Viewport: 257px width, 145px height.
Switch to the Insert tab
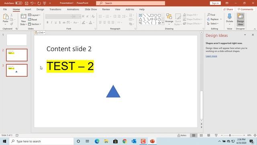[x=28, y=9]
